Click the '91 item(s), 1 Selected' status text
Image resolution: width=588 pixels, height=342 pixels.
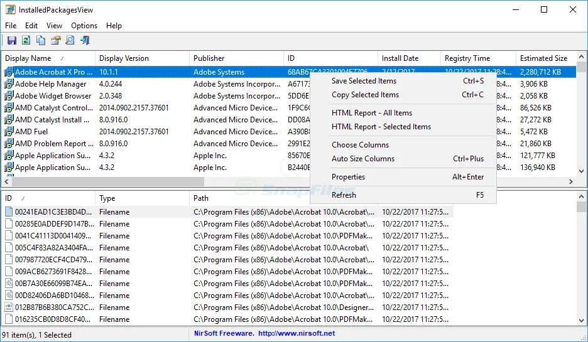(36, 335)
